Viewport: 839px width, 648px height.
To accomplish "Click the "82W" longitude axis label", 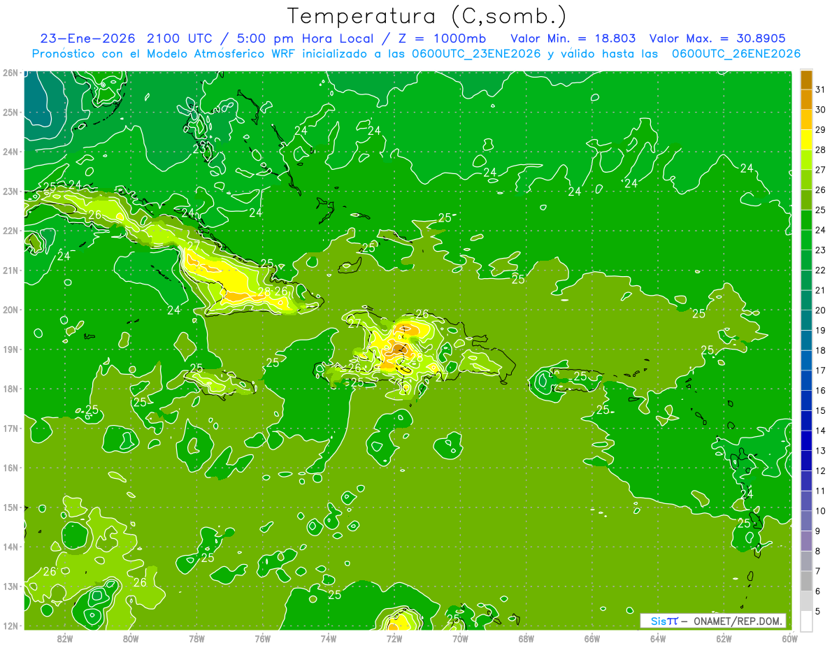I will pyautogui.click(x=65, y=638).
